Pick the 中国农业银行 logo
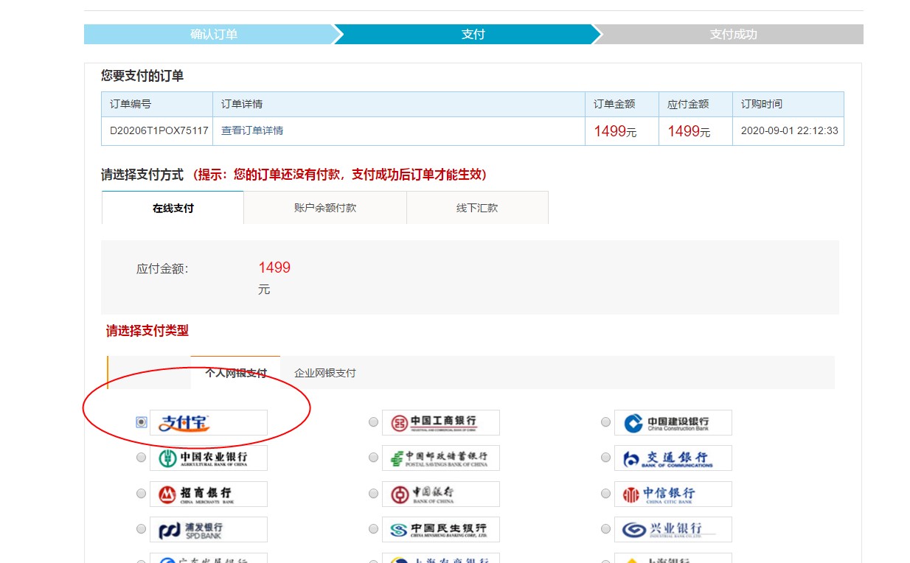The height and width of the screenshot is (563, 910). [x=208, y=458]
